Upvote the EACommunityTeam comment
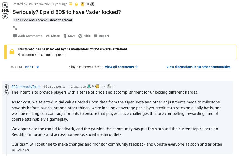 (6, 87)
